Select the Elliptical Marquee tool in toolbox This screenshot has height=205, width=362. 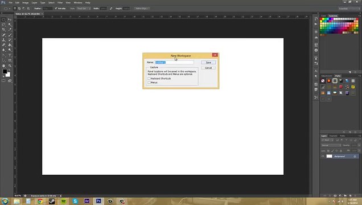pyautogui.click(x=3, y=20)
